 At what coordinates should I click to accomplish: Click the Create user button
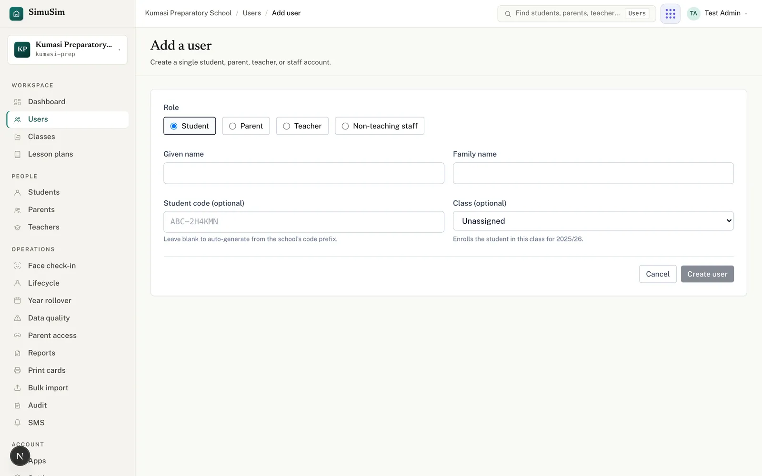tap(707, 274)
